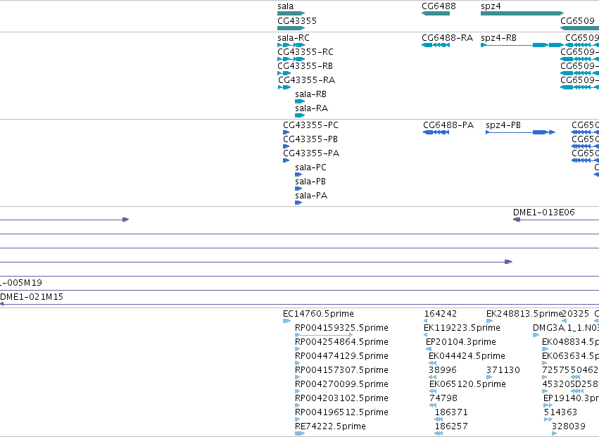Select EST label EK119223.5prime
Screen dimensions: 599x437
tap(462, 328)
